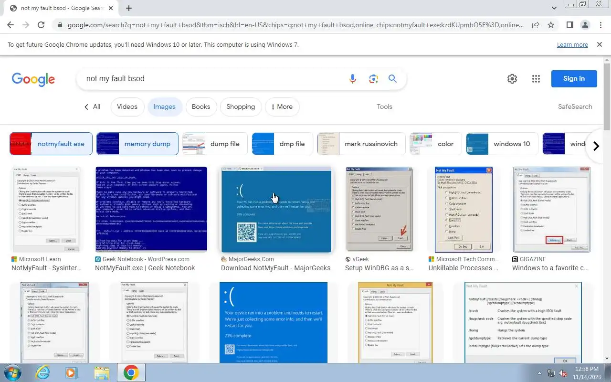The height and width of the screenshot is (382, 611).
Task: Select the 'dump file' chip
Action: [x=215, y=144]
